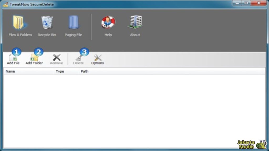Click the Add File icon
The width and height of the screenshot is (269, 151).
[x=13, y=58]
